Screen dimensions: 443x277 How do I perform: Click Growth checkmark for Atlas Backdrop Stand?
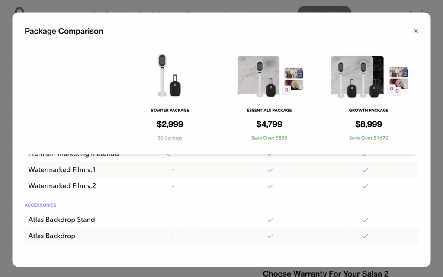(x=365, y=220)
